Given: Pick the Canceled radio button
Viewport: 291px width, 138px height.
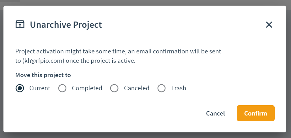Looking at the screenshot, I should pyautogui.click(x=114, y=88).
